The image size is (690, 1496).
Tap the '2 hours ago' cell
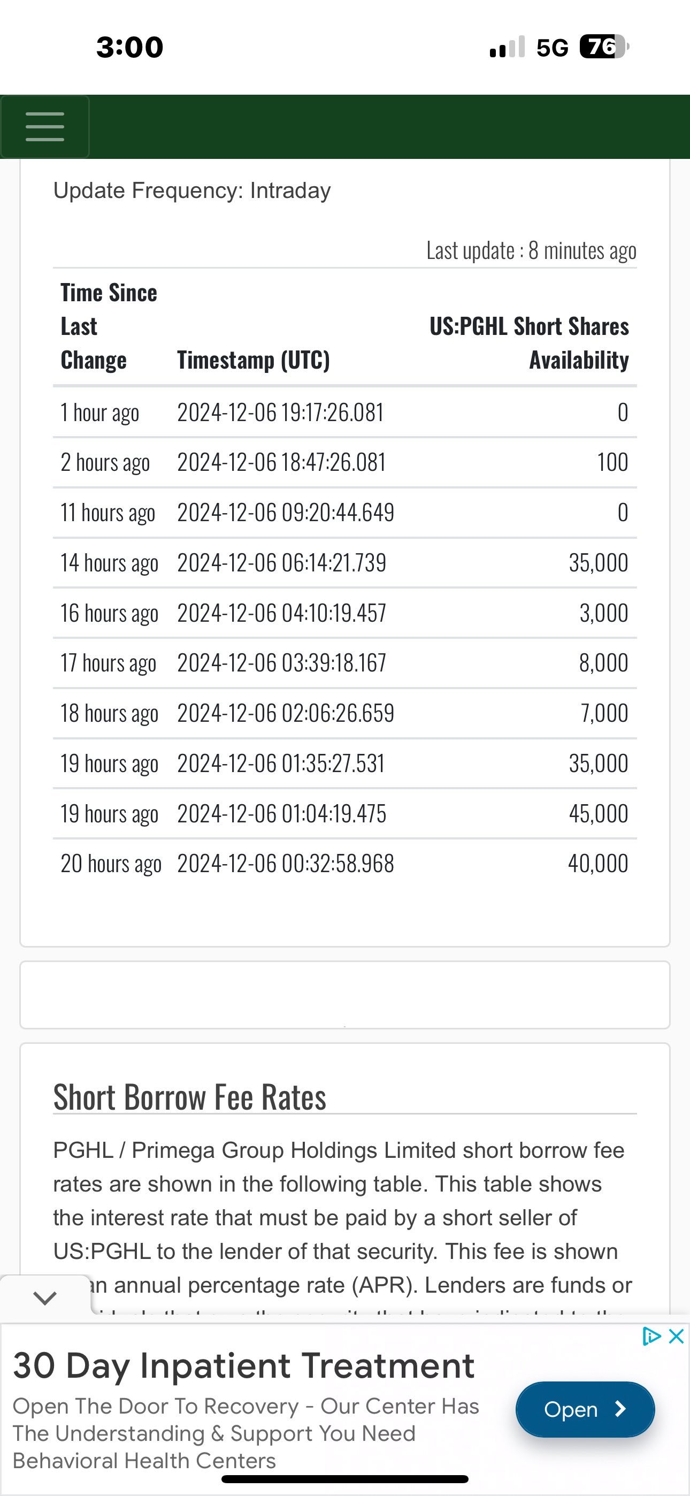tap(105, 463)
